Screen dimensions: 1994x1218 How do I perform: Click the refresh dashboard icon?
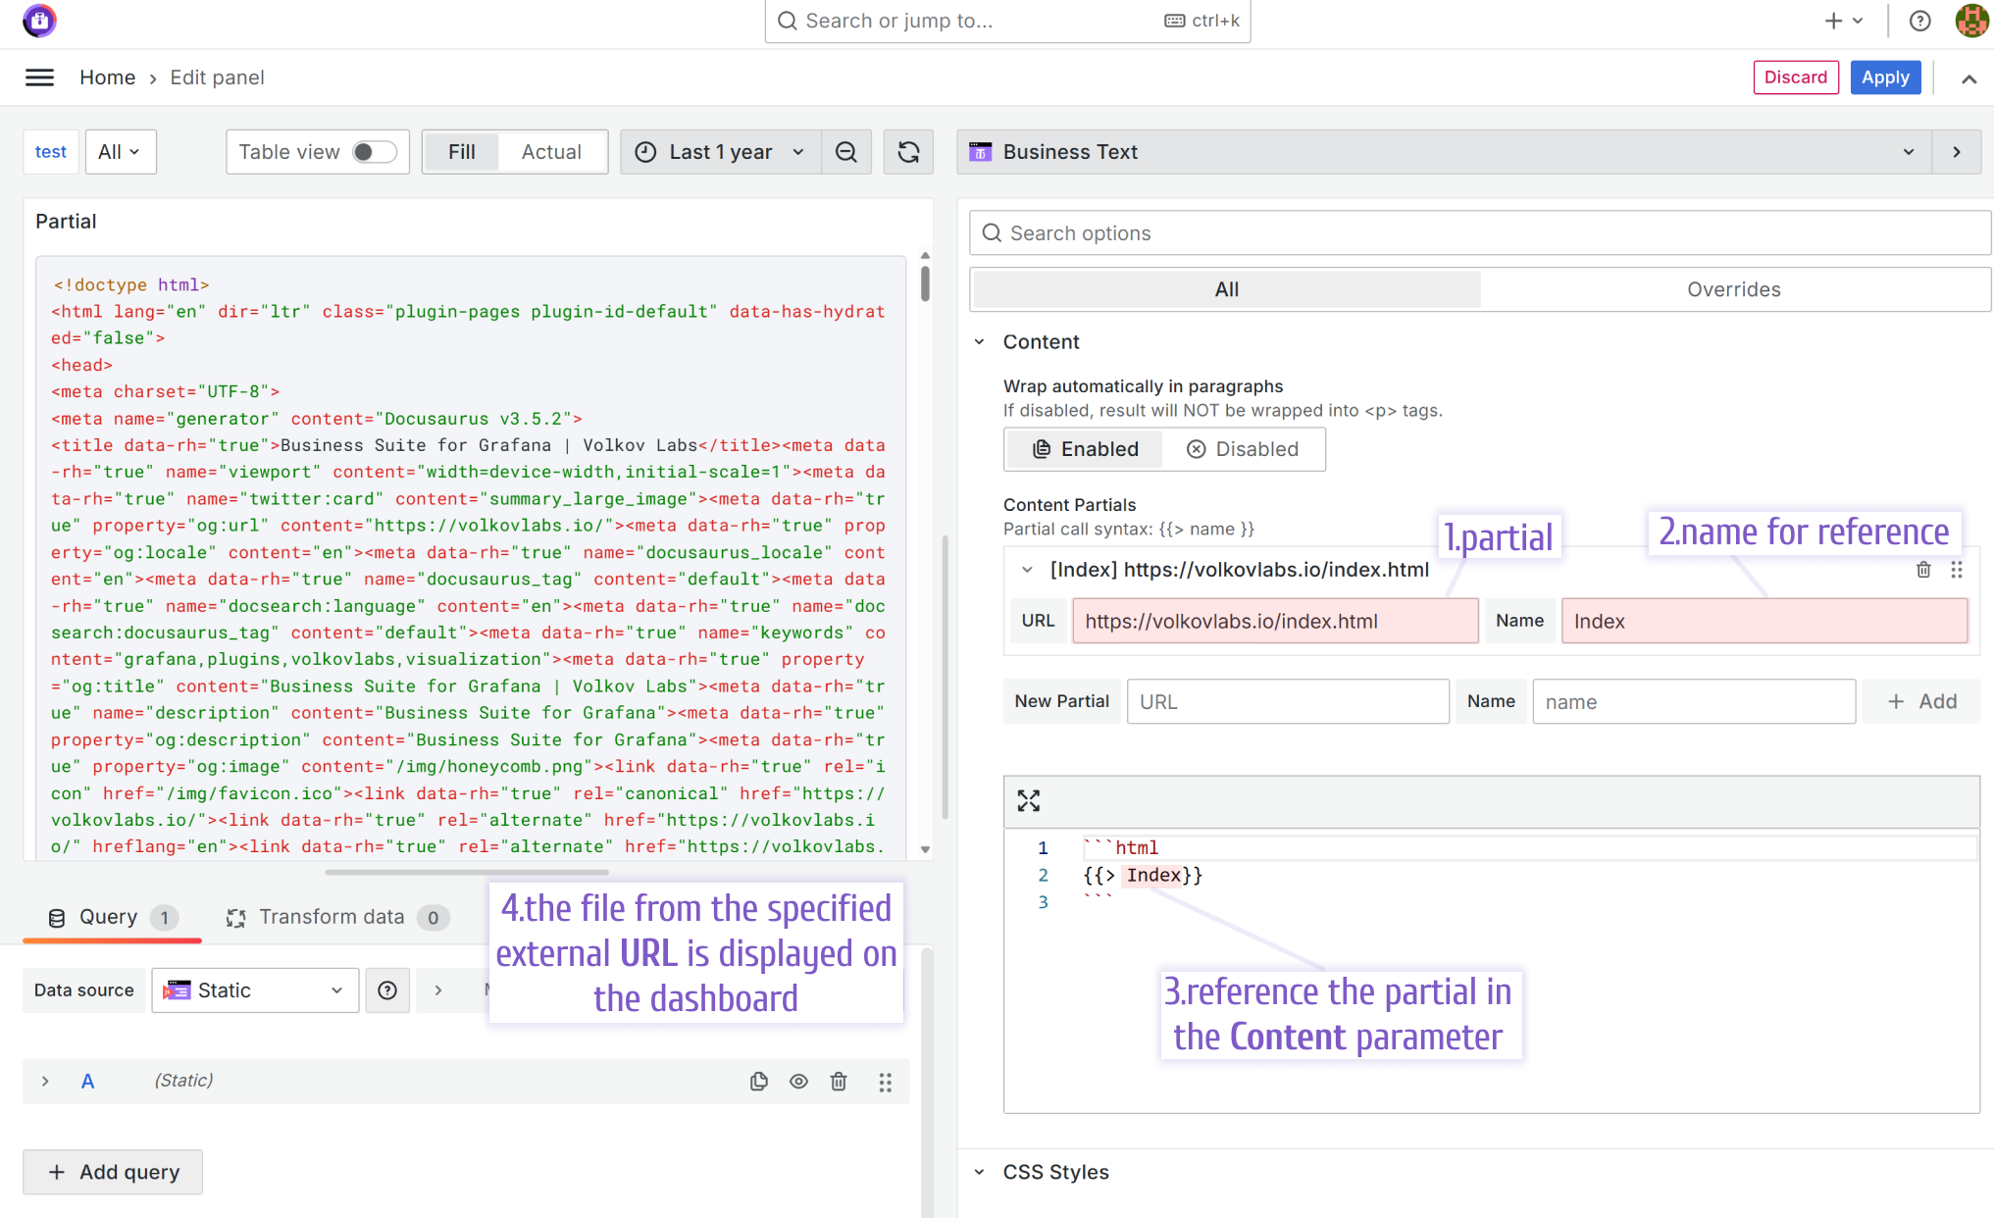(x=908, y=152)
